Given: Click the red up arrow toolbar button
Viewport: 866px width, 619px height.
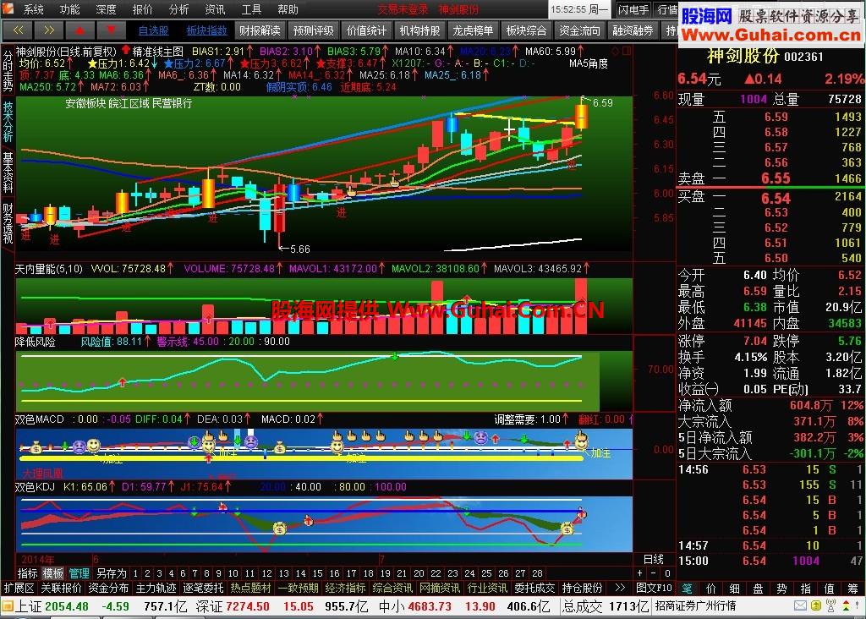Looking at the screenshot, I should [79, 30].
